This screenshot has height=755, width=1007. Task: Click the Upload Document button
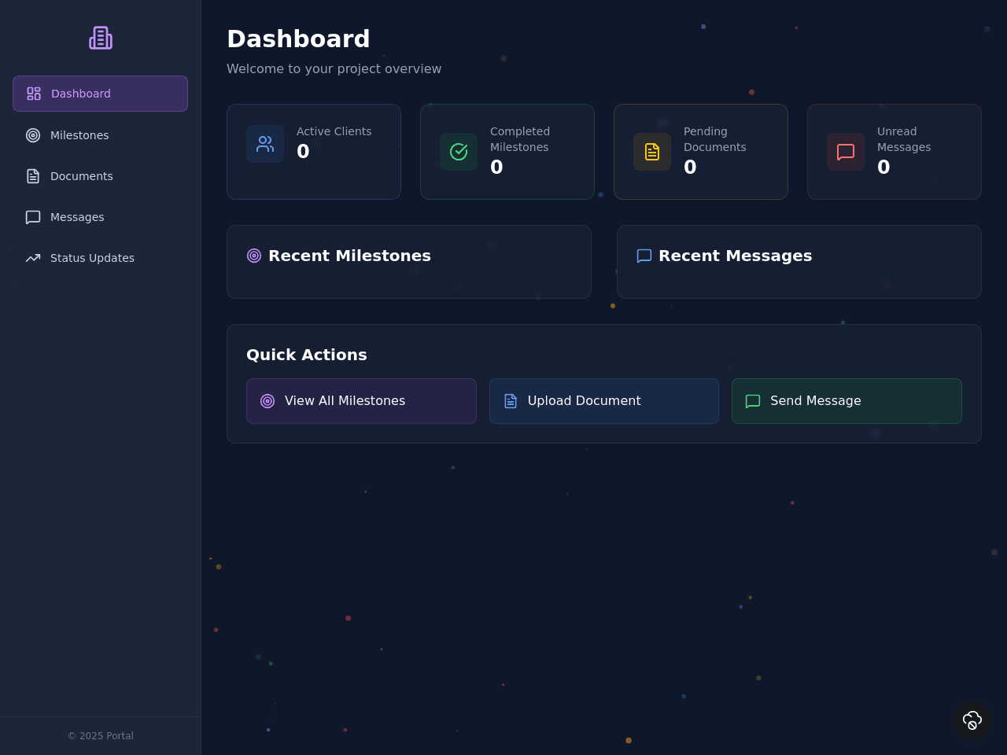tap(604, 401)
